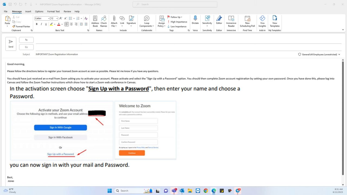Image resolution: width=347 pixels, height=195 pixels.
Task: Click the Paste icon
Action: 8,18
